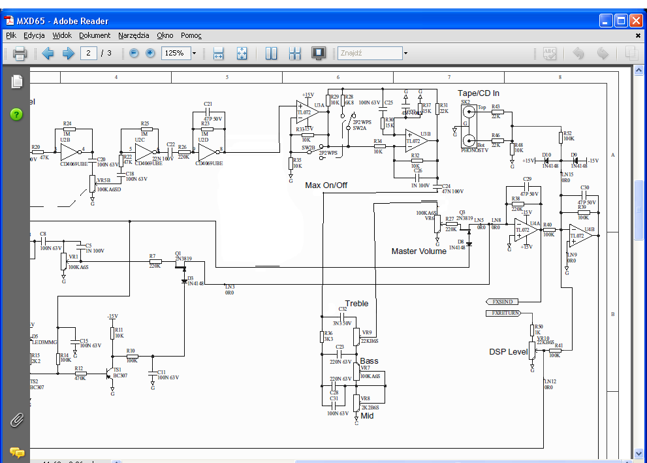Click the 'Treble' label in schematic
Viewport: 647px width, 463px height.
pos(356,303)
